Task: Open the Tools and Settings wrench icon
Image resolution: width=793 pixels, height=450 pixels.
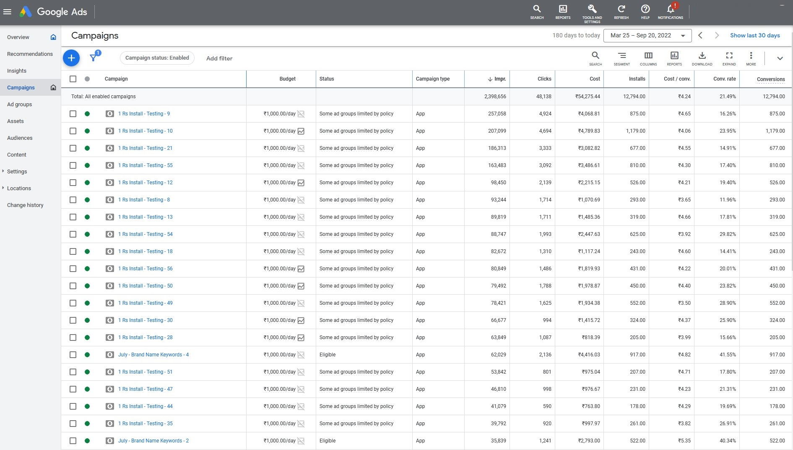Action: pyautogui.click(x=592, y=9)
